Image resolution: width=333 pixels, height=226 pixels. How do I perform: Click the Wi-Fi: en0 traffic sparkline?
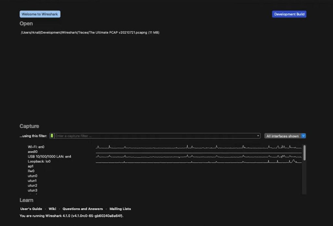coord(199,147)
